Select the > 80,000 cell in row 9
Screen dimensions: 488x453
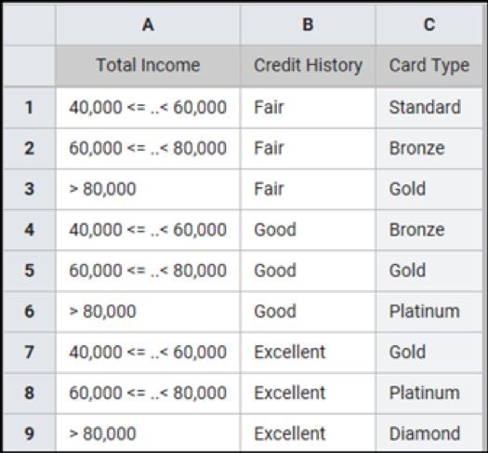[148, 433]
